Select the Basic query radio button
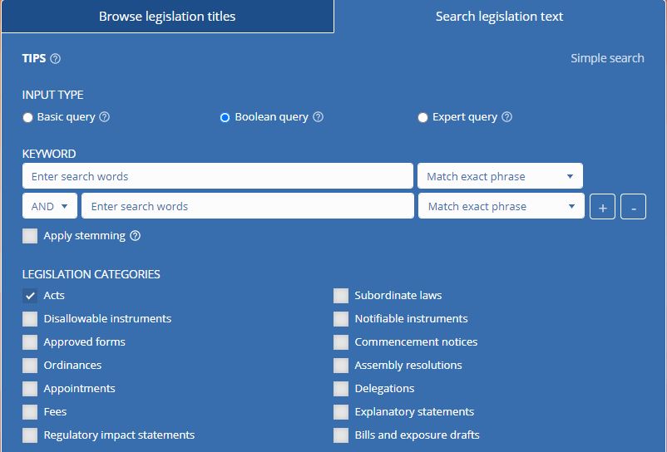 [x=28, y=118]
